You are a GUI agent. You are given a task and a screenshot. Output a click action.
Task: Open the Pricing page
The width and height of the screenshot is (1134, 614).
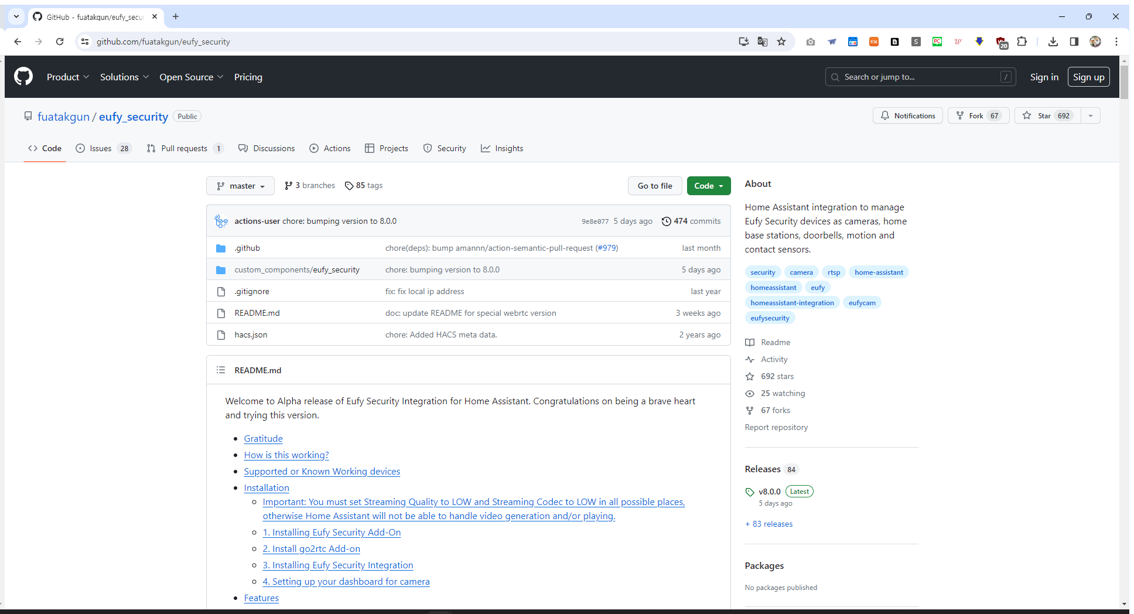248,77
